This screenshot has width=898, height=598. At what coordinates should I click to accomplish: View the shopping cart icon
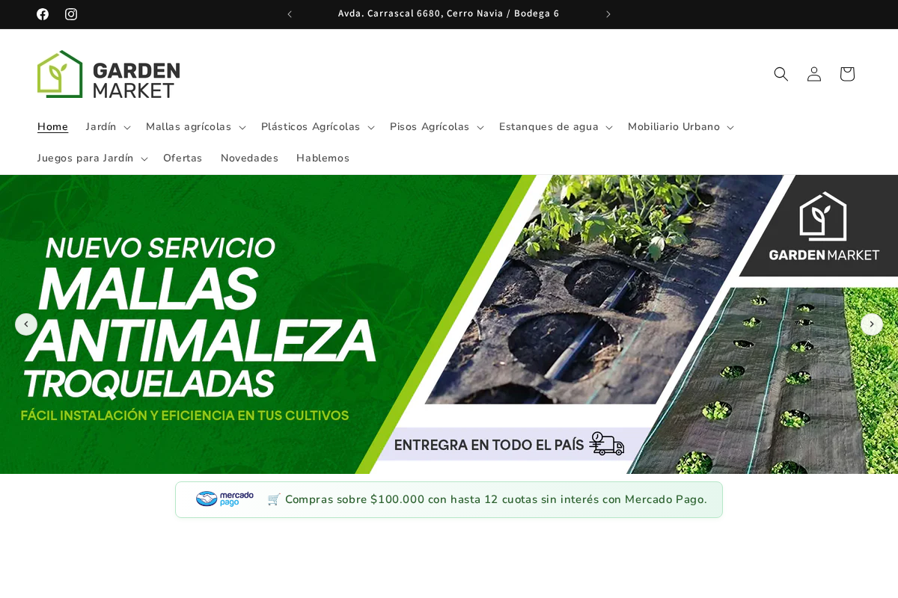tap(847, 74)
